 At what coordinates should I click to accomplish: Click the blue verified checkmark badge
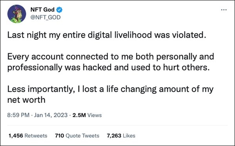pyautogui.click(x=59, y=10)
